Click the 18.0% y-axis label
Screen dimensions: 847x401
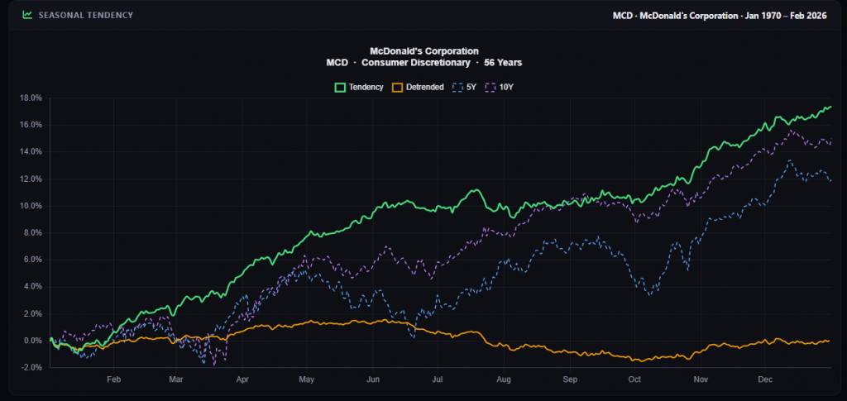coord(31,98)
